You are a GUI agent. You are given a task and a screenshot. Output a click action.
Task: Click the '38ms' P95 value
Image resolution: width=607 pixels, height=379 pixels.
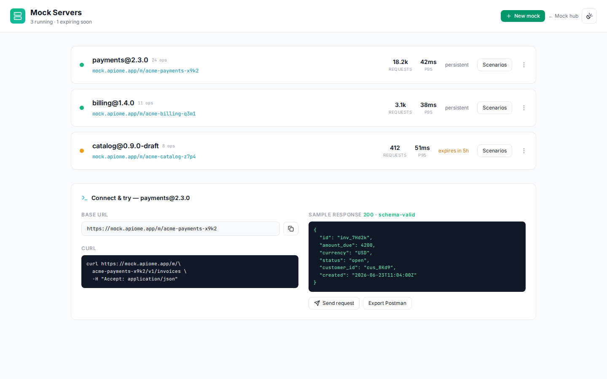point(428,105)
